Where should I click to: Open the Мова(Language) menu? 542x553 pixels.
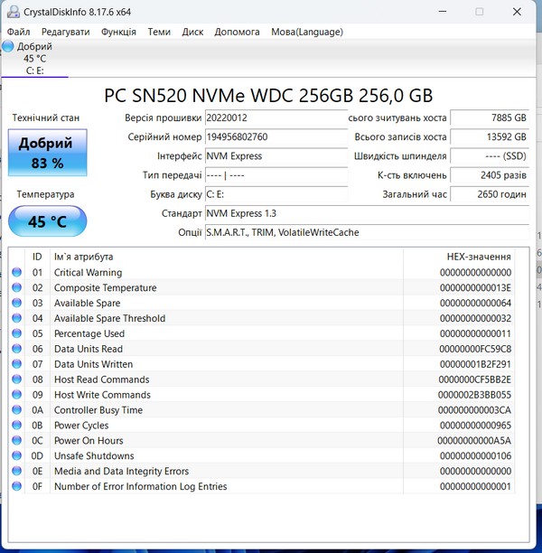pyautogui.click(x=307, y=32)
